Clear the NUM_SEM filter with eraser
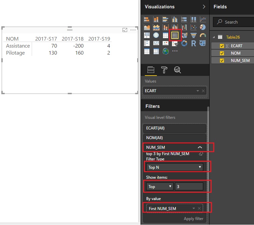This screenshot has width=254, height=225. point(201,154)
